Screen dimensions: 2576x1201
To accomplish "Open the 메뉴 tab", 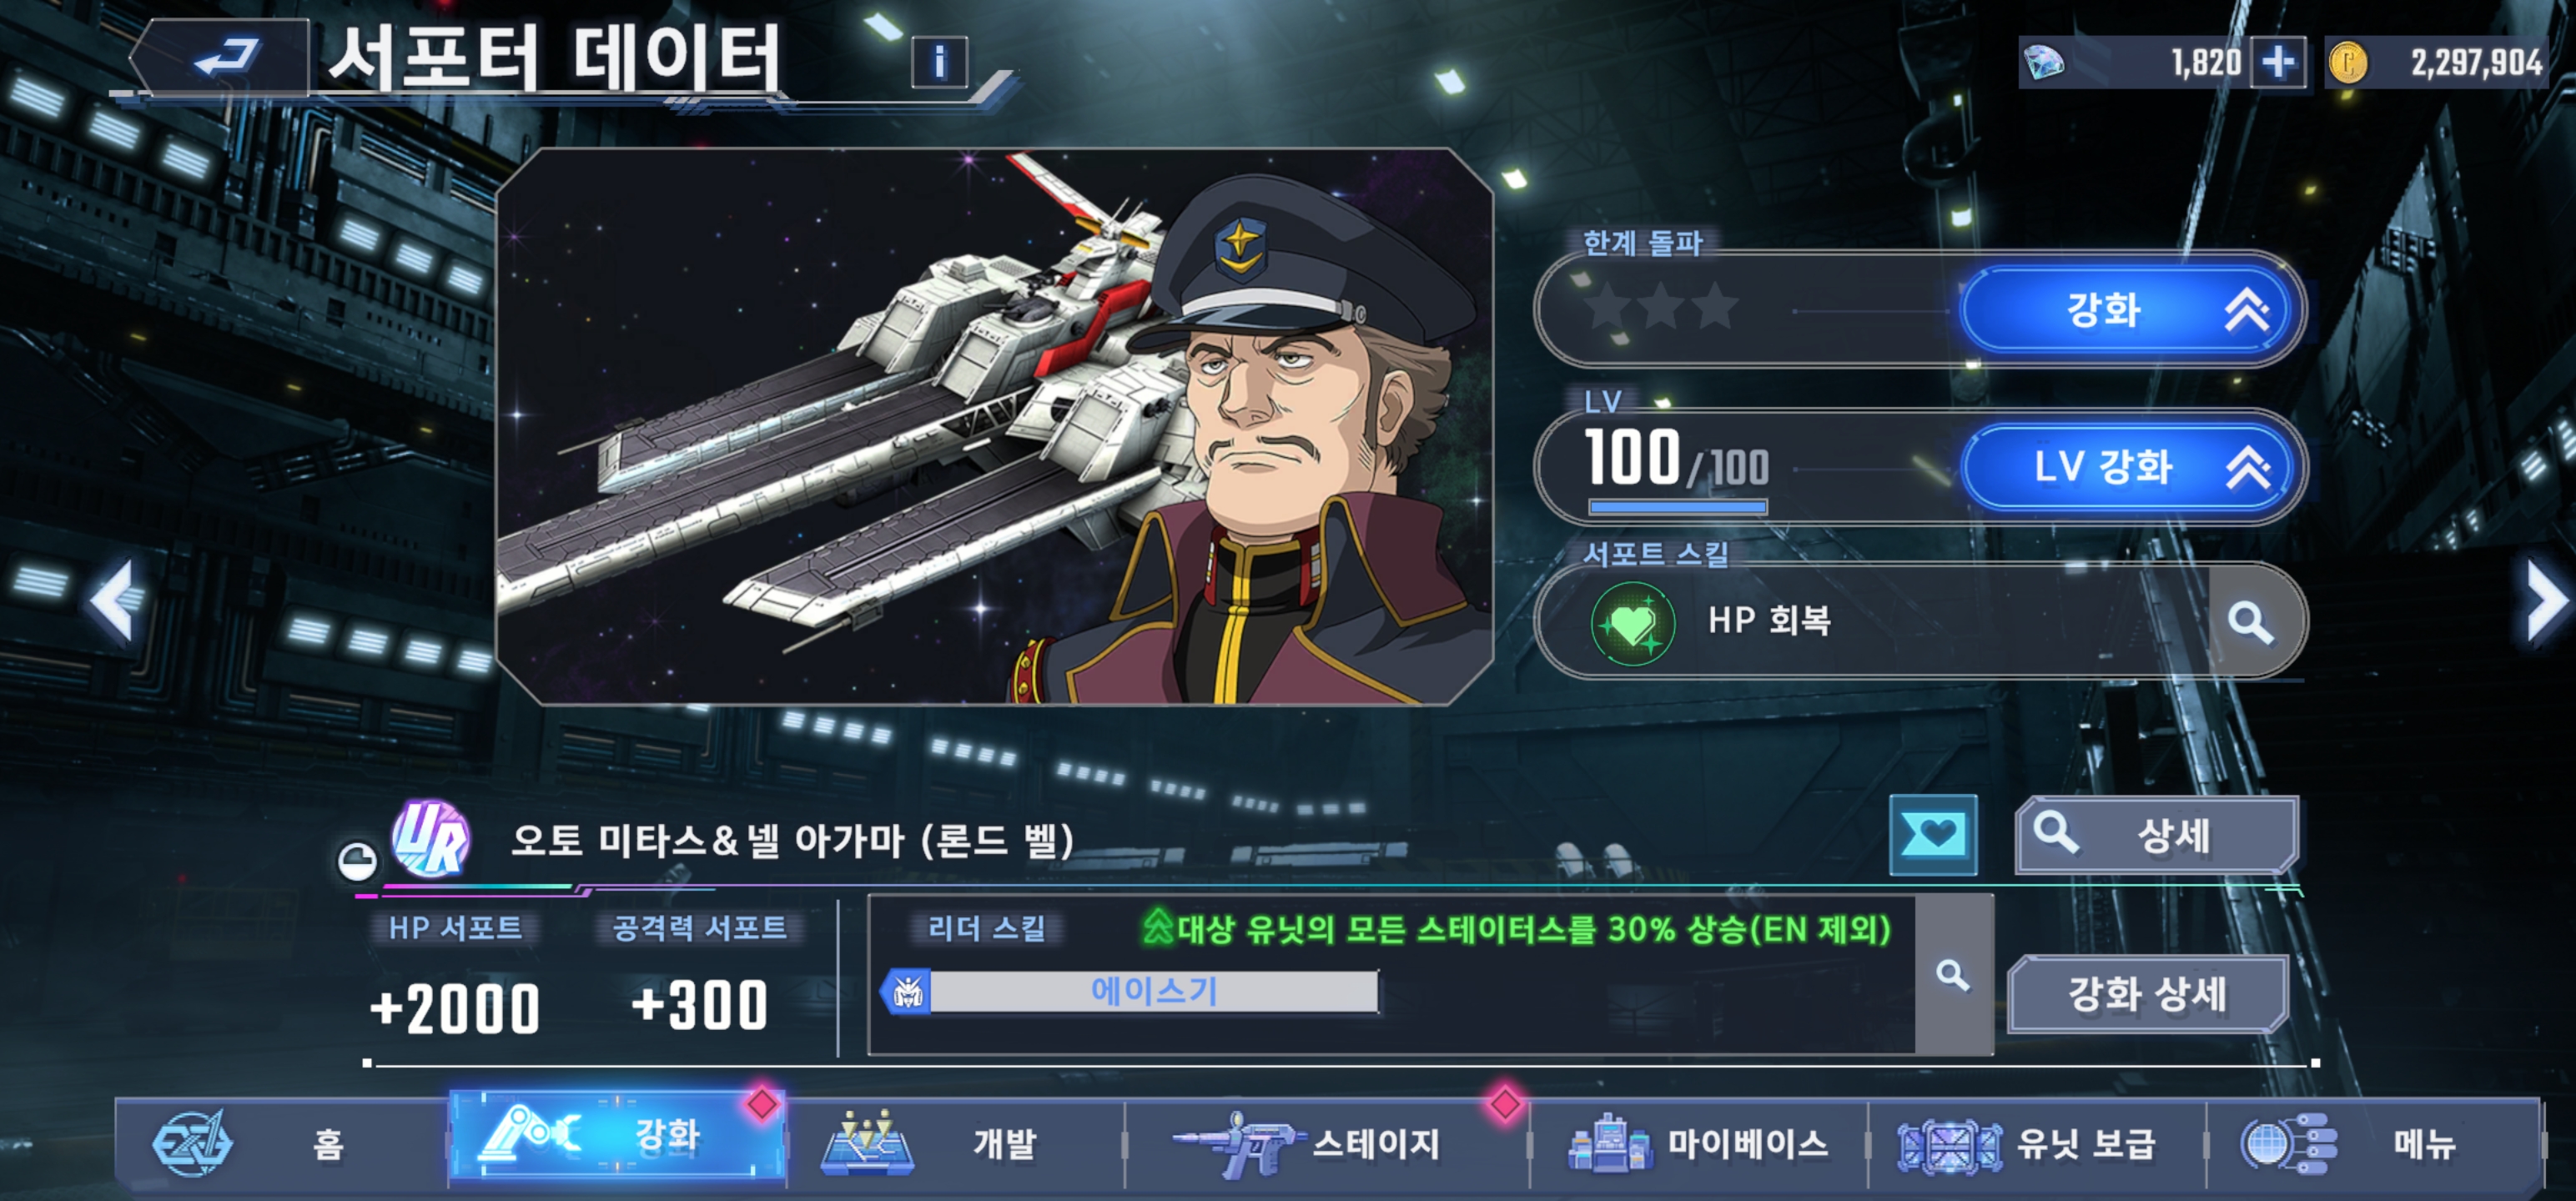I will [2373, 1143].
